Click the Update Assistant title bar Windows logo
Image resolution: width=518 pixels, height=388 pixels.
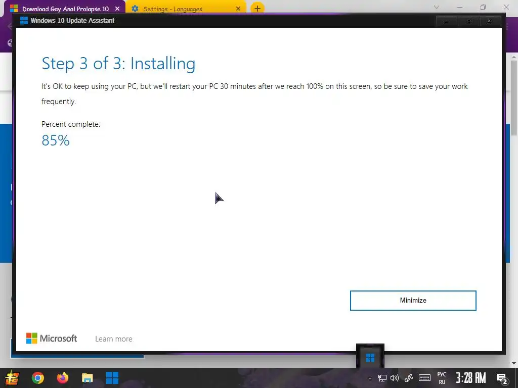24,20
